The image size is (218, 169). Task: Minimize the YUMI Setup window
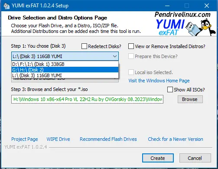pos(167,6)
